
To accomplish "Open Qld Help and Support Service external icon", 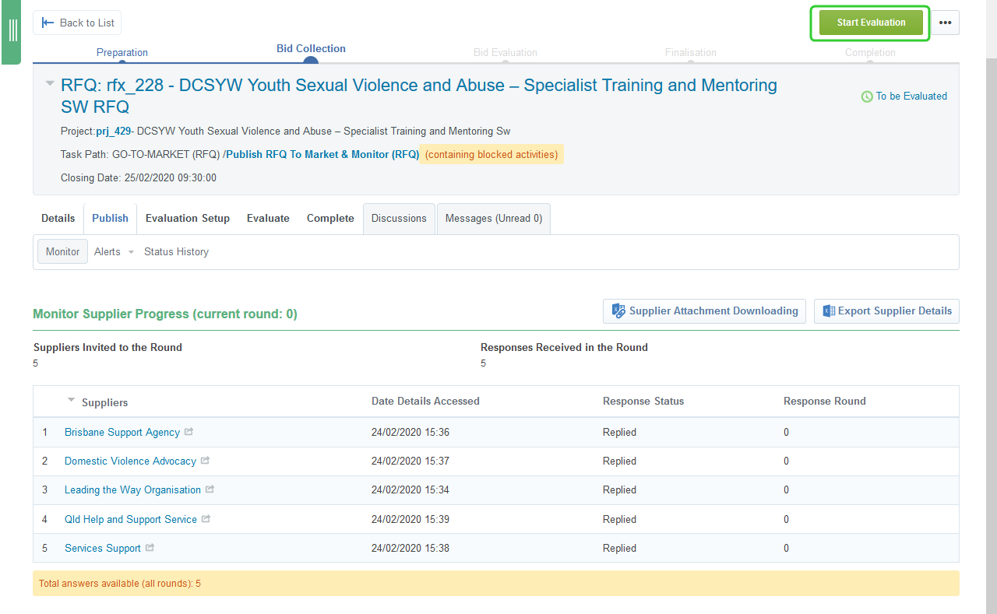I will click(206, 519).
